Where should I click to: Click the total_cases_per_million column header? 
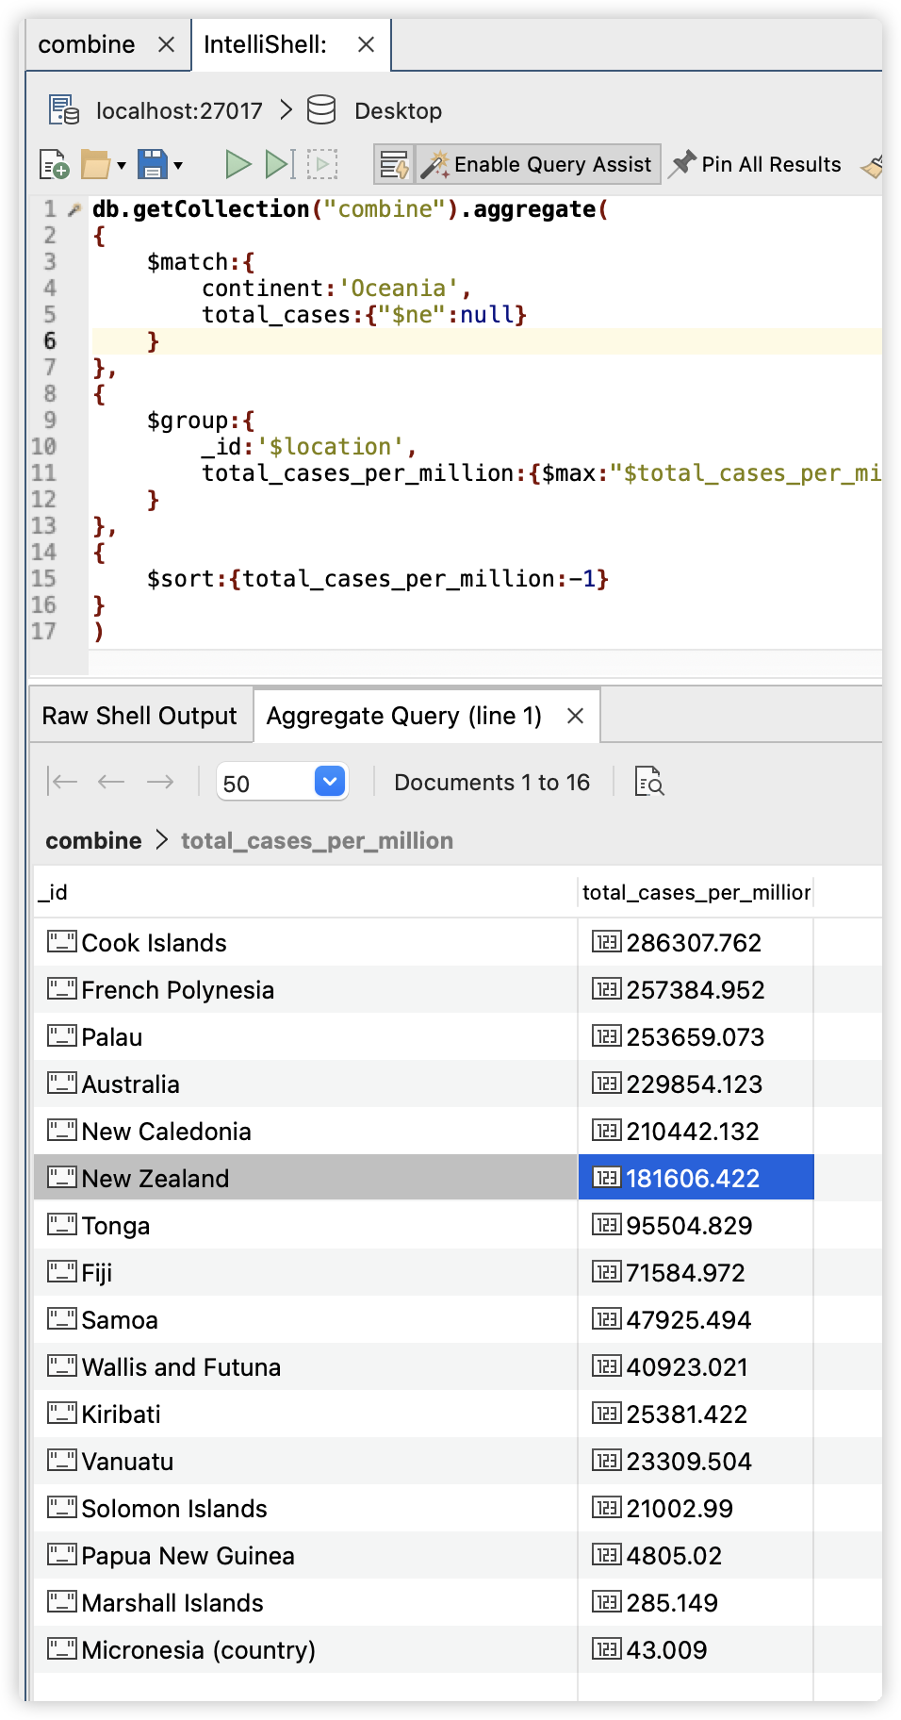click(x=696, y=892)
